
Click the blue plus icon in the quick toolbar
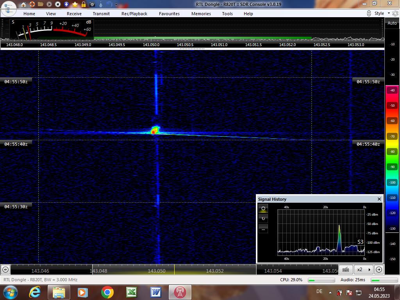[x=66, y=4]
